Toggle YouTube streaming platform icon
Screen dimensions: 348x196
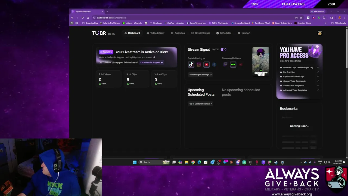[241, 65]
